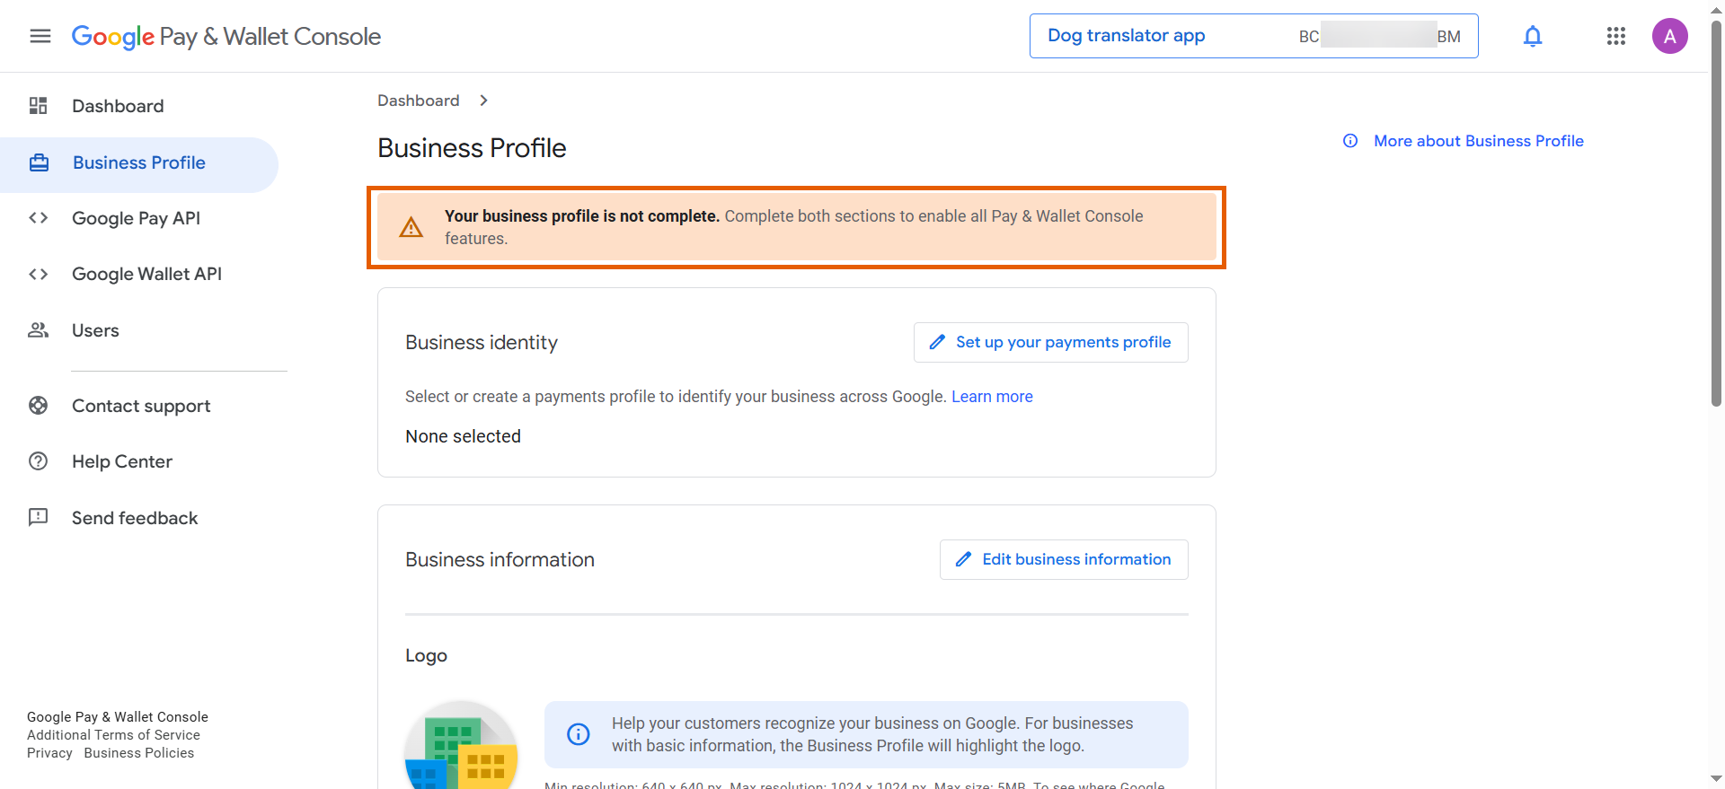1725x789 pixels.
Task: Click the Dashboard grid icon in sidebar
Action: coord(39,106)
